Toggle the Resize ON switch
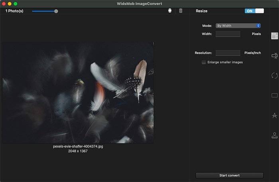This screenshot has width=279, height=182. click(254, 11)
